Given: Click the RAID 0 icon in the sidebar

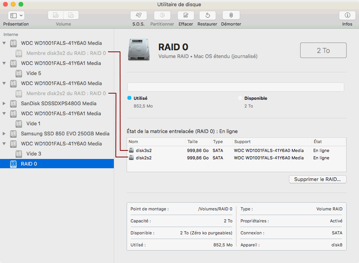Looking at the screenshot, I should [x=13, y=164].
